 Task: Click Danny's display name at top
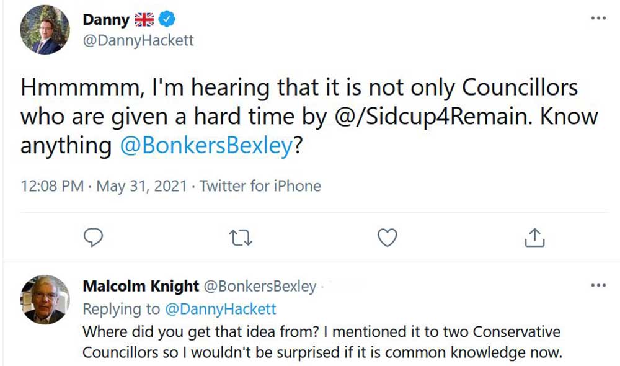coord(106,20)
